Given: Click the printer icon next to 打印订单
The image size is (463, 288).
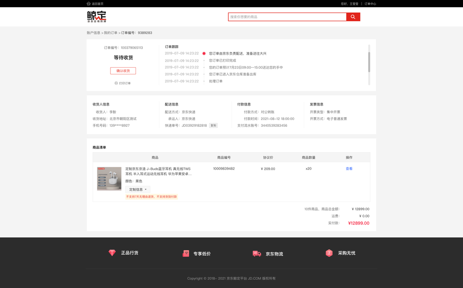Looking at the screenshot, I should (x=116, y=83).
